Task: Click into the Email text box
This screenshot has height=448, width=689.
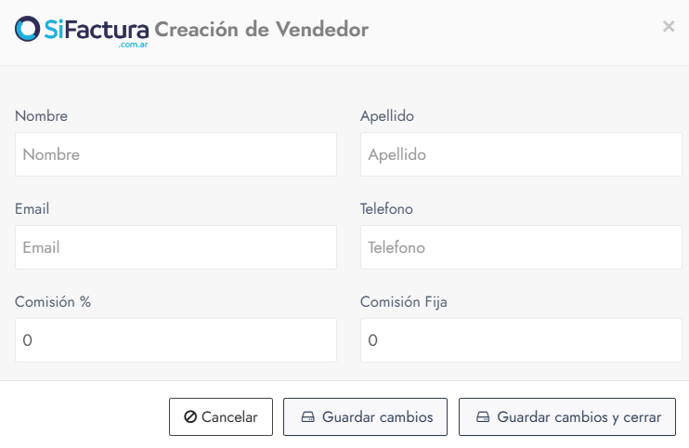Action: point(175,247)
